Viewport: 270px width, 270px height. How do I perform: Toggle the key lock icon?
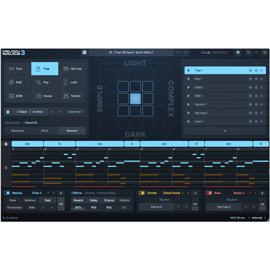pos(8,112)
